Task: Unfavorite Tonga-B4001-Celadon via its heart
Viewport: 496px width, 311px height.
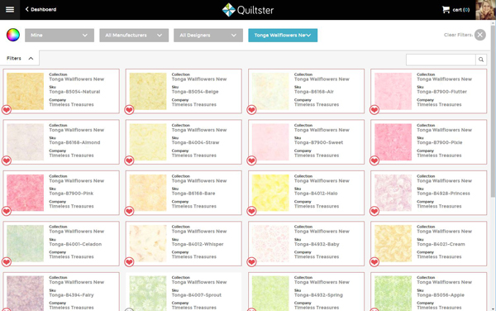Action: [7, 262]
